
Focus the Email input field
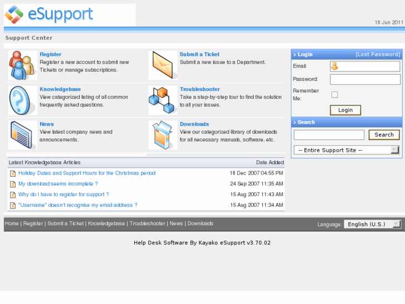pos(365,66)
